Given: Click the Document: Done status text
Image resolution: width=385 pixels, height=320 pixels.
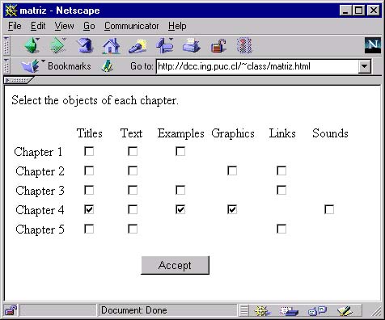Looking at the screenshot, I should click(x=134, y=310).
